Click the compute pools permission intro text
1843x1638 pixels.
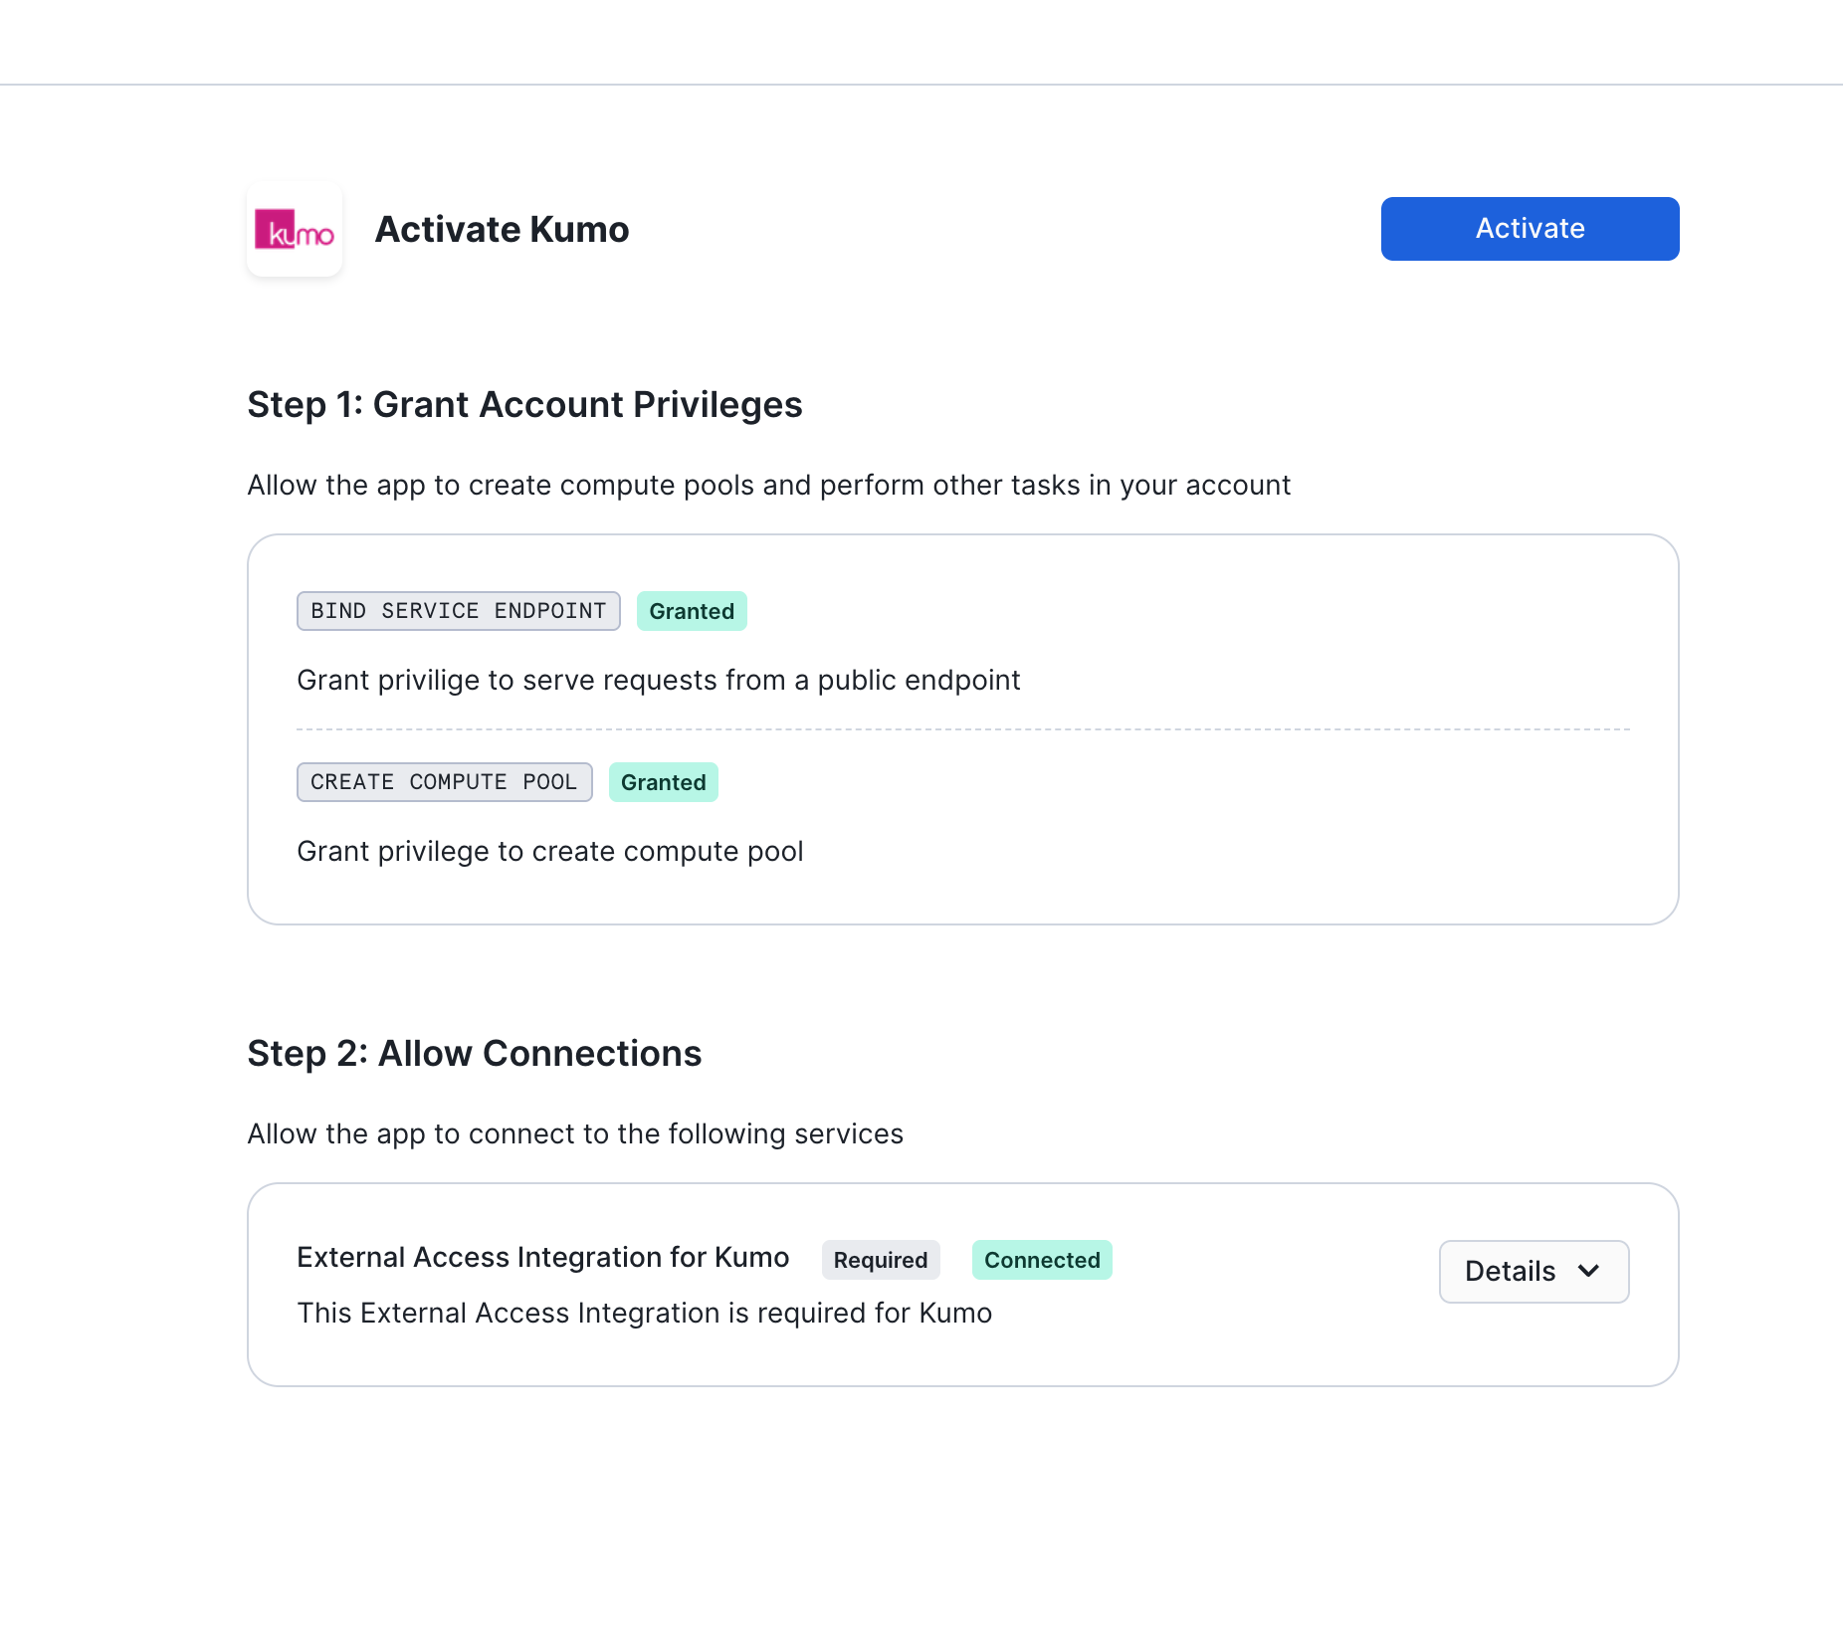[769, 486]
